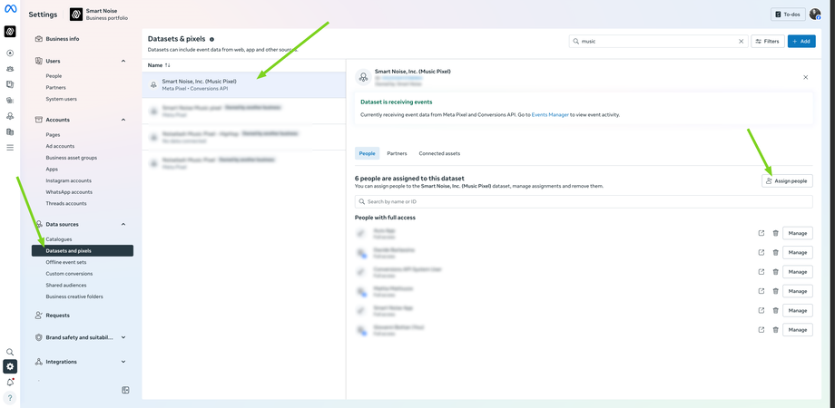The height and width of the screenshot is (408, 835).
Task: Clear the 'music' search with the X icon
Action: click(741, 41)
